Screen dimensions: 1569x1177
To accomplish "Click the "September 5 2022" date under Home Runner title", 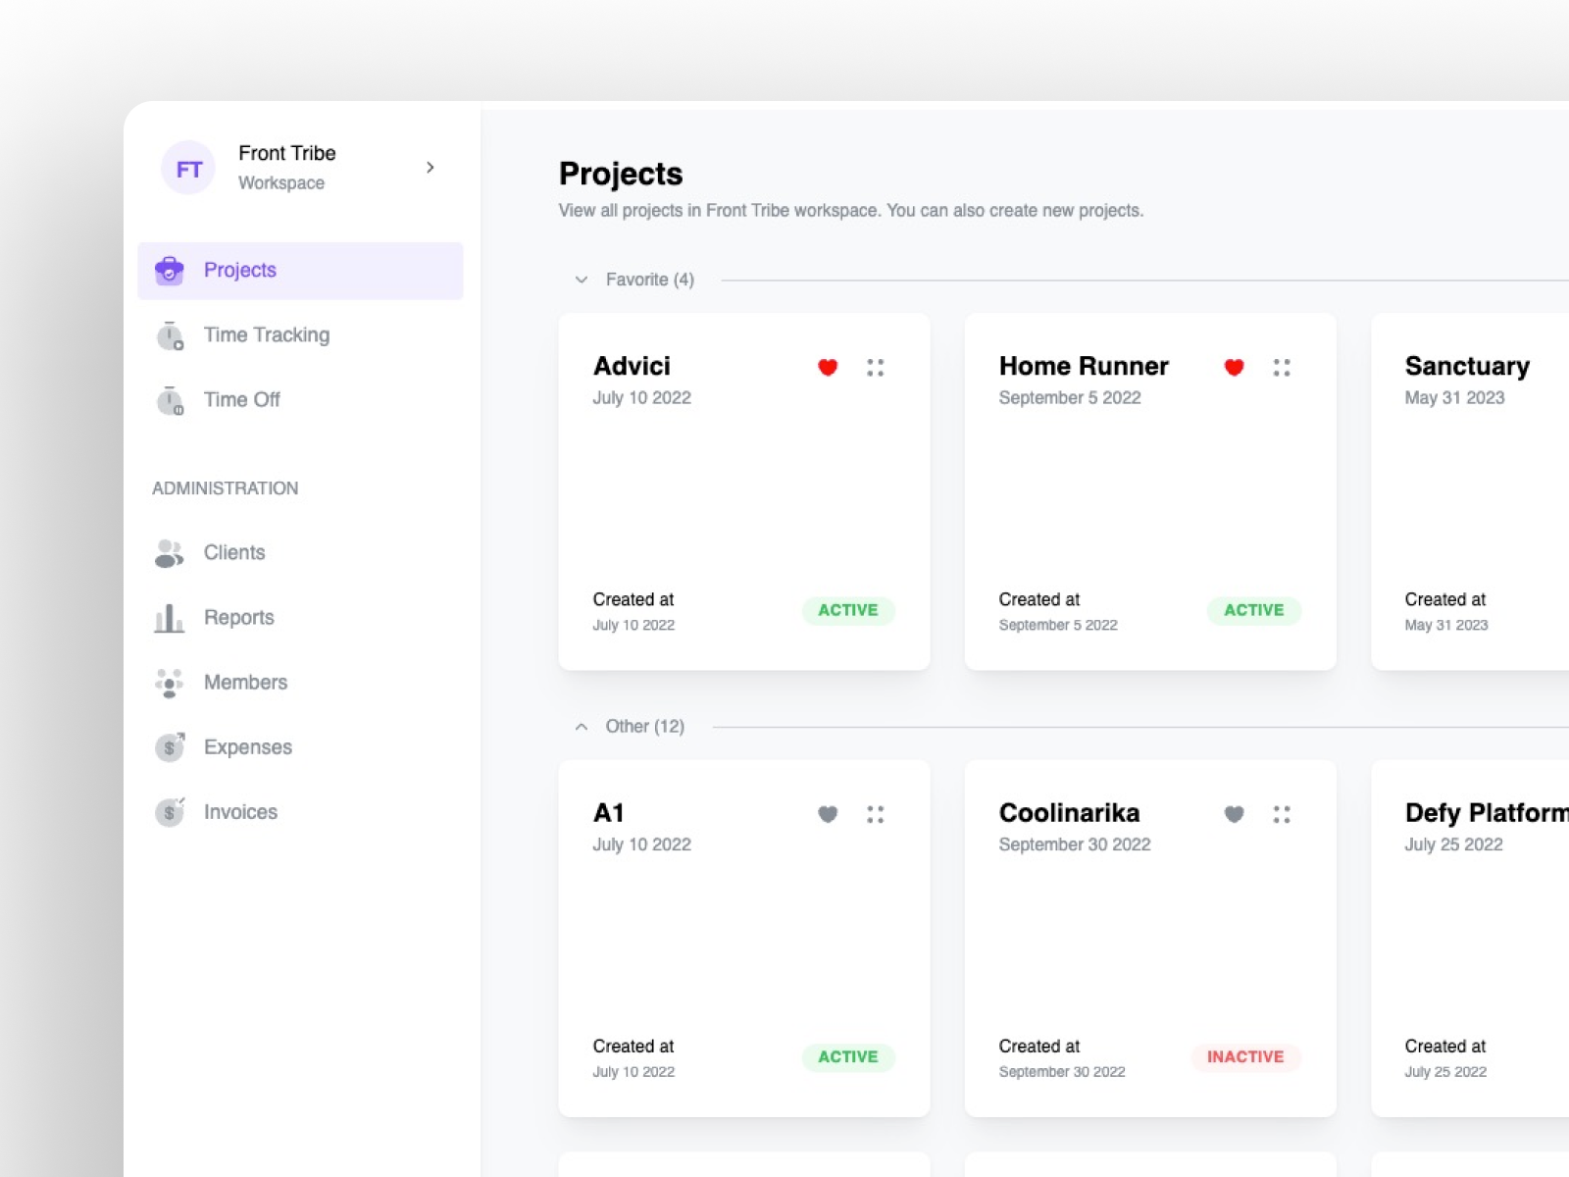I will click(1070, 397).
